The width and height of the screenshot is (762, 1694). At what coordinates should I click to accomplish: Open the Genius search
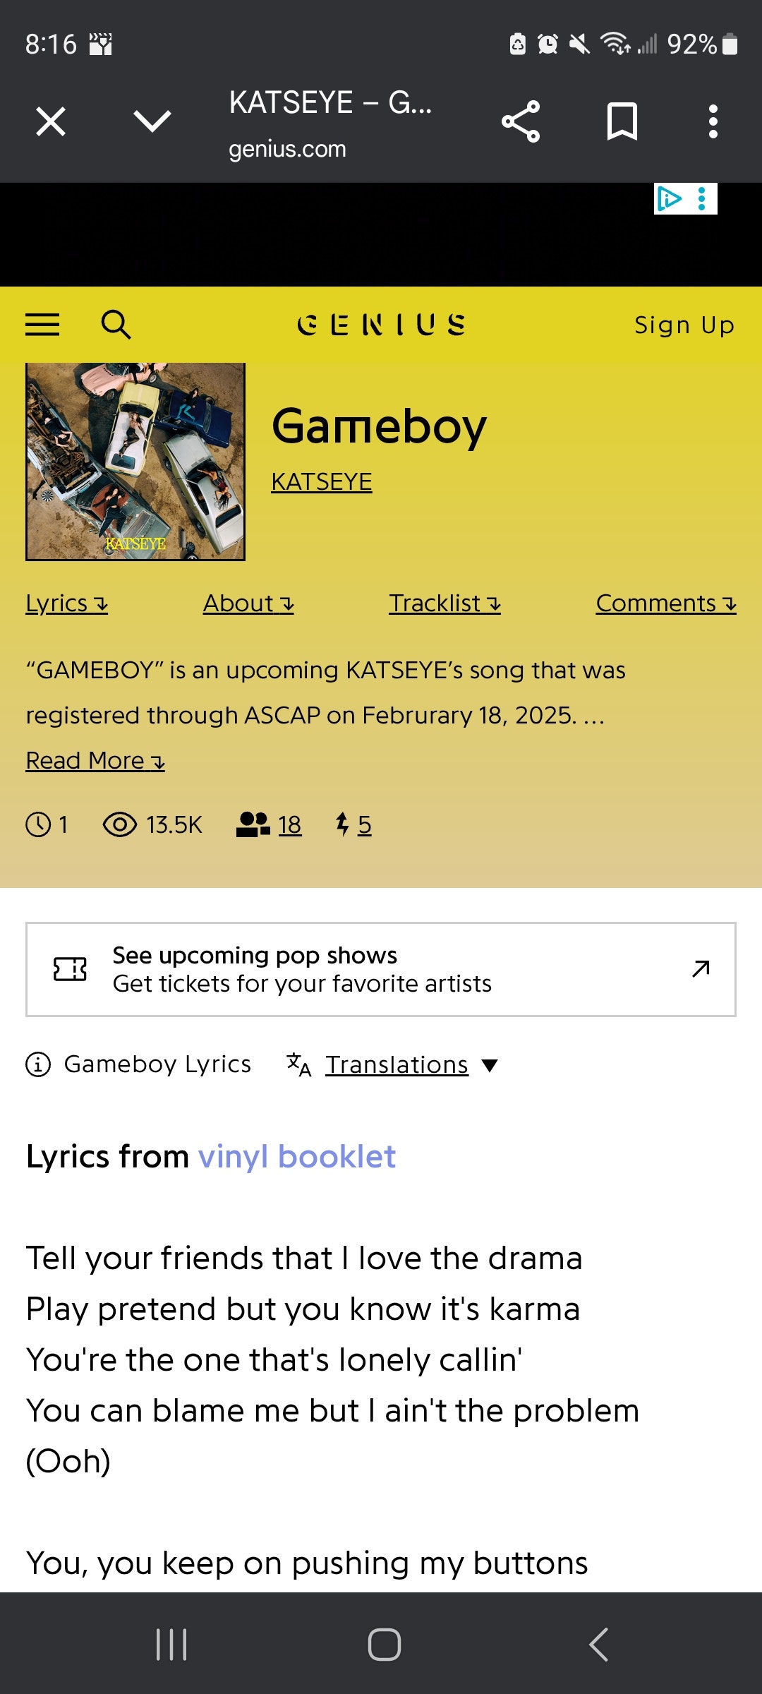tap(116, 325)
